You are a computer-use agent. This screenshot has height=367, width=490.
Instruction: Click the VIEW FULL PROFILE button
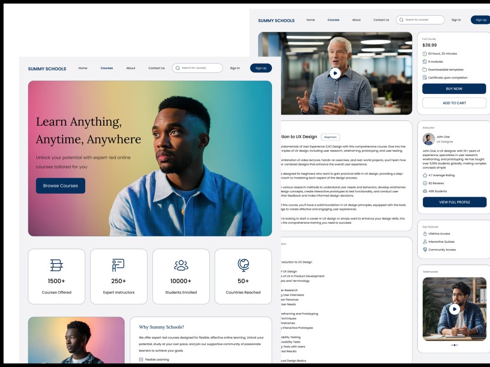point(455,202)
